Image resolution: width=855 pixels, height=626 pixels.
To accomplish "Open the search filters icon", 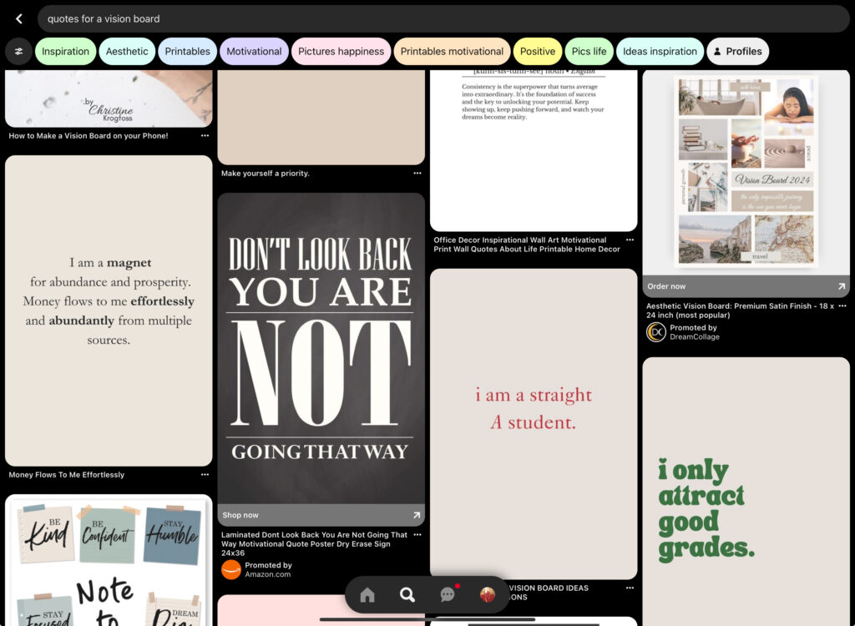I will tap(19, 51).
